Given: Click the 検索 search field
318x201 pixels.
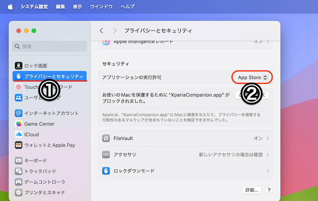Looking at the screenshot, I should click(50, 46).
